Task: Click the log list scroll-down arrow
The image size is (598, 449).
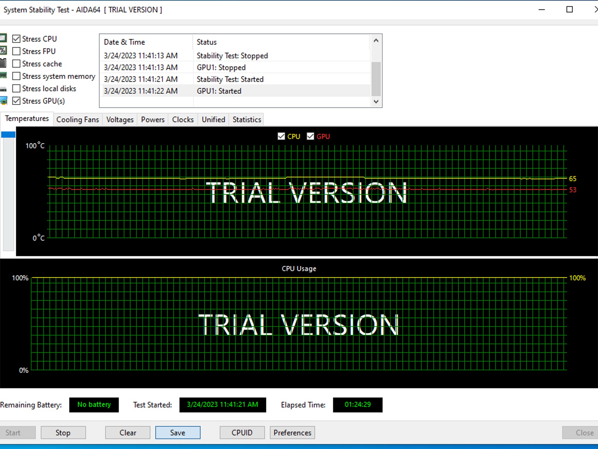Action: [x=376, y=101]
